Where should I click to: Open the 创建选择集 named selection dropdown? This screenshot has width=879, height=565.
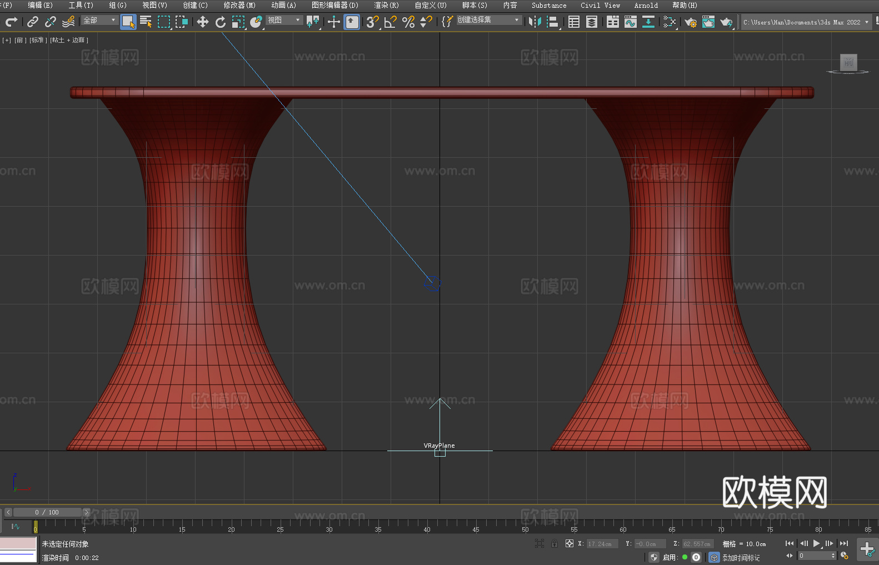point(489,20)
